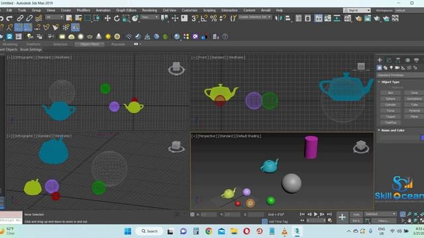This screenshot has width=424, height=238.
Task: Open the Rendering menu
Action: point(149,11)
